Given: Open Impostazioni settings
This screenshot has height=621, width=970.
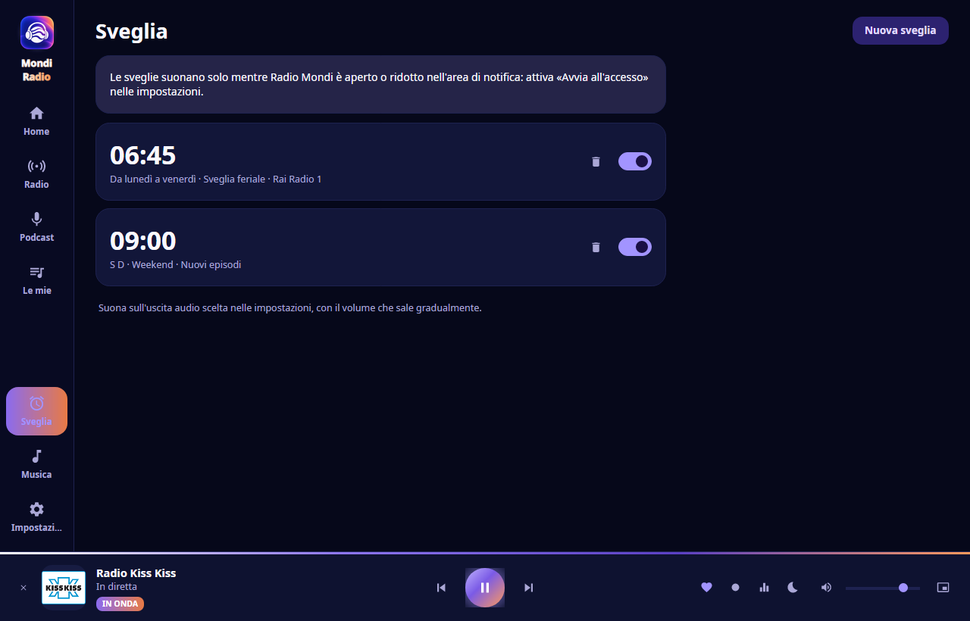Looking at the screenshot, I should 36,517.
